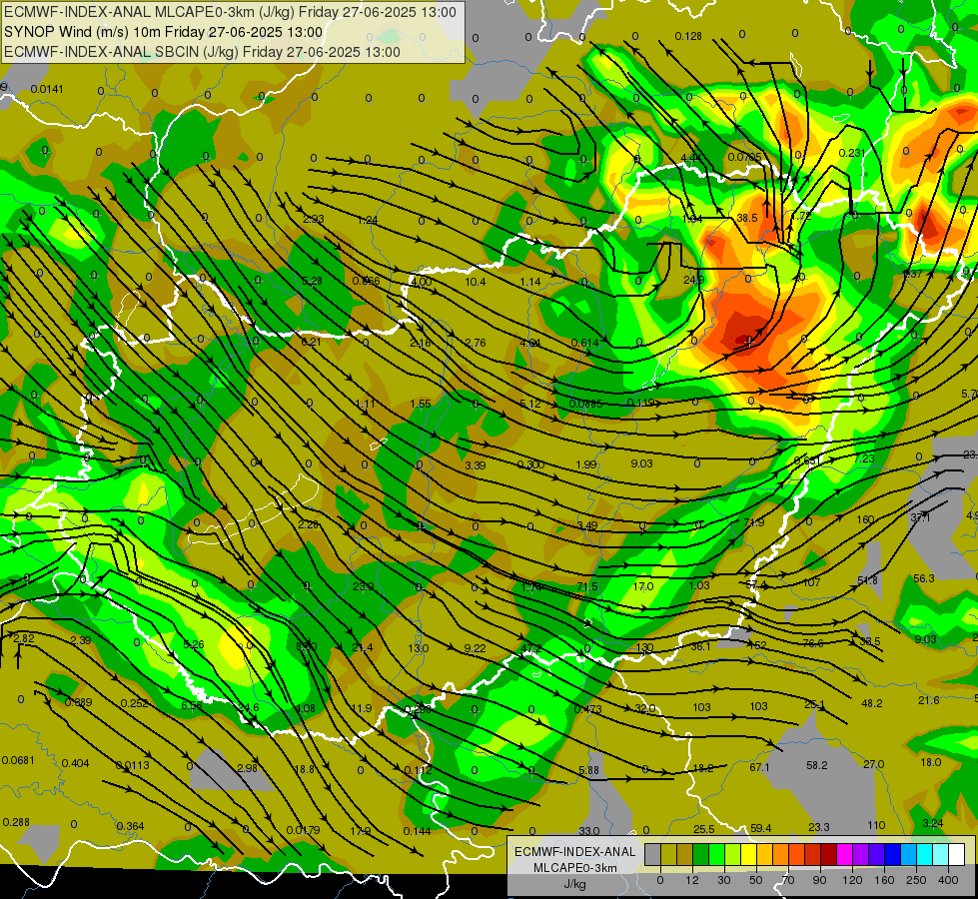Click the 18.0 value on the map
978x899 pixels.
point(931,762)
